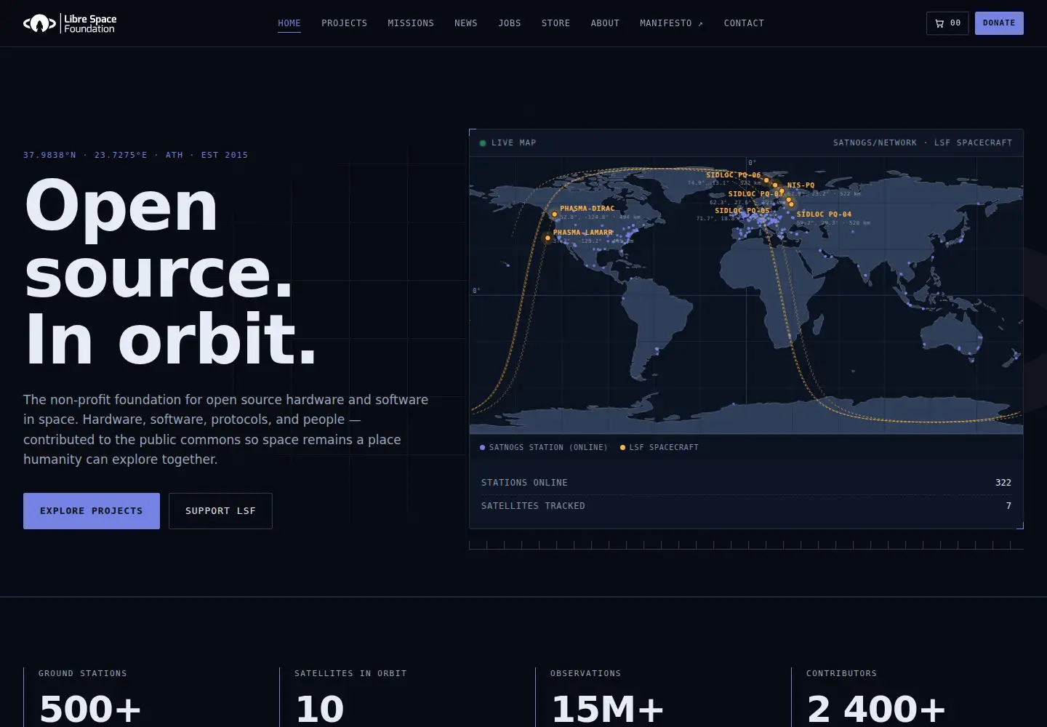Select the PHASMA-LAMARR spacecraft marker
This screenshot has width=1047, height=727.
[x=547, y=238]
